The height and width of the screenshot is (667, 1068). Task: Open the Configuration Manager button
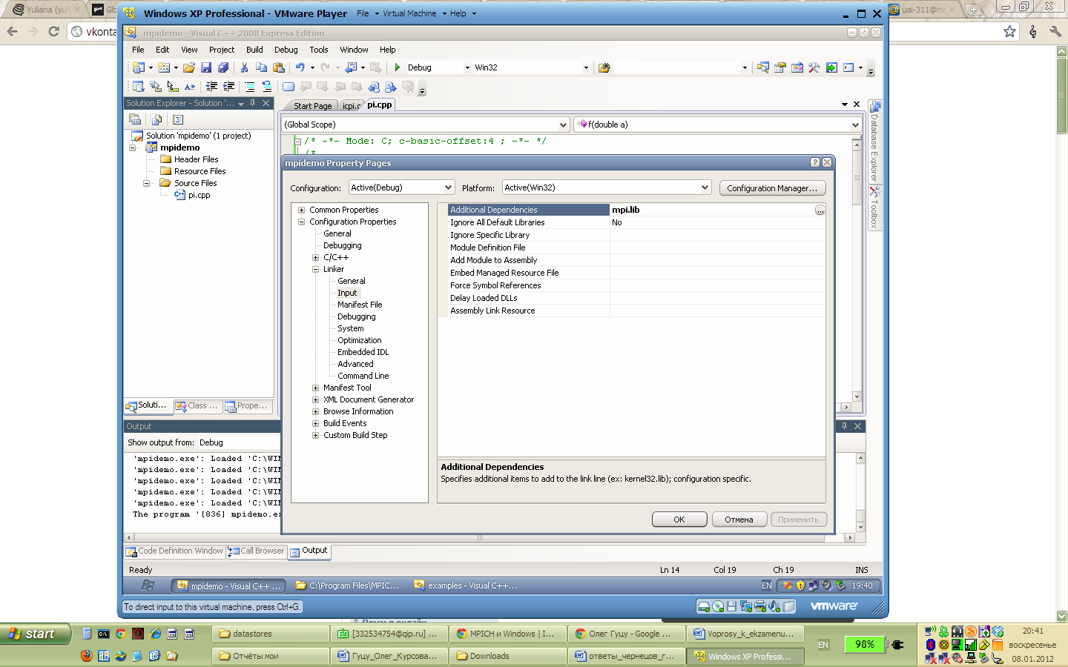click(x=772, y=188)
